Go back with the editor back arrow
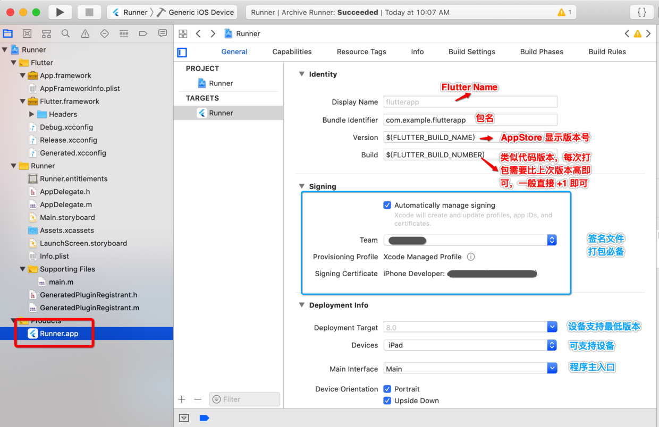The height and width of the screenshot is (427, 659). tap(198, 33)
